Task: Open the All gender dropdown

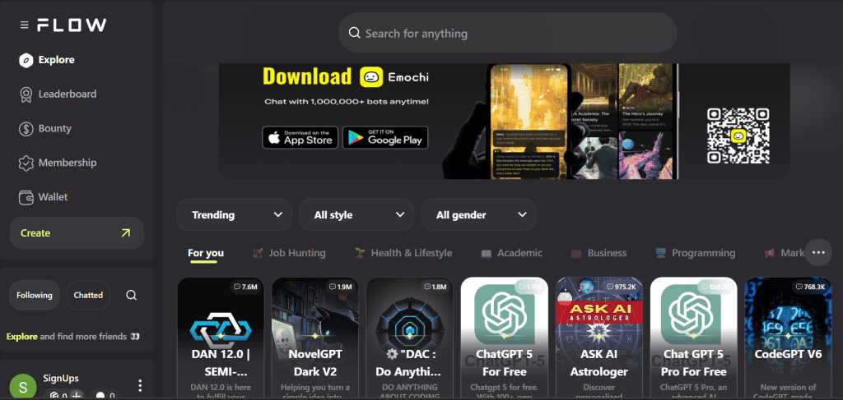Action: pyautogui.click(x=478, y=214)
